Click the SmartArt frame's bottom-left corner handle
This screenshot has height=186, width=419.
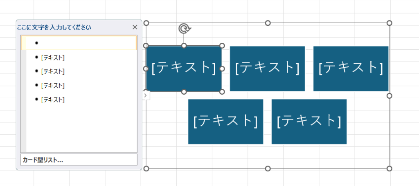(x=146, y=168)
